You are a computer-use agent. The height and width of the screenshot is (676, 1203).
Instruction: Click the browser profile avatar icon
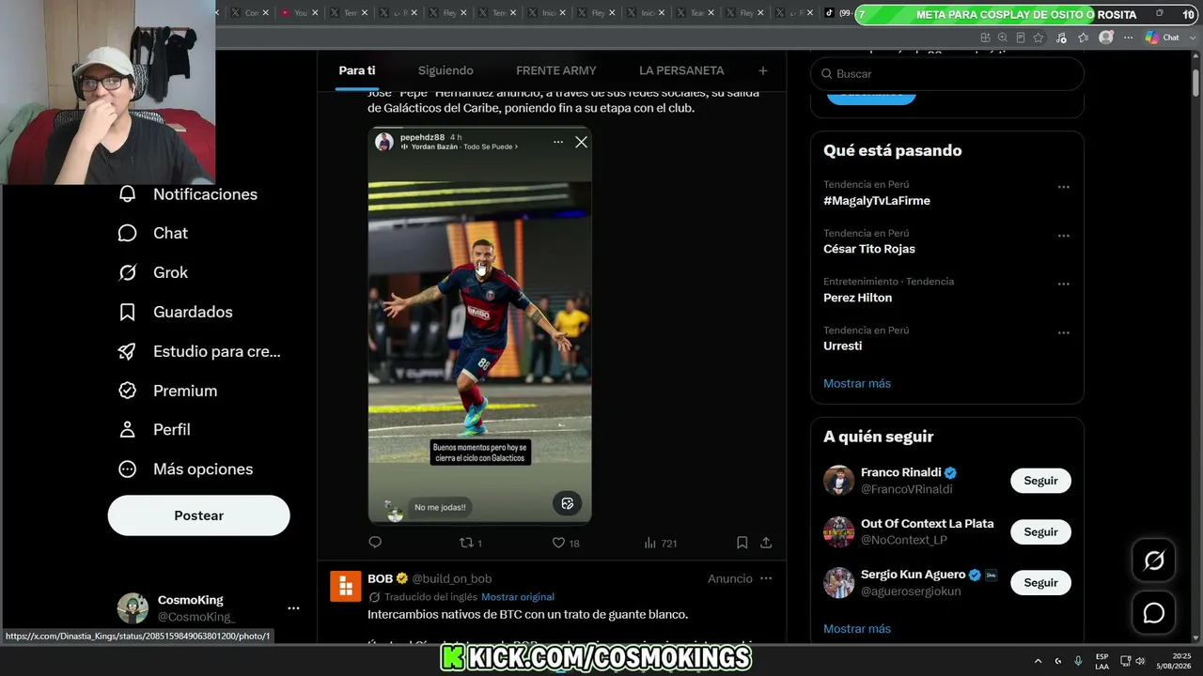[1106, 38]
